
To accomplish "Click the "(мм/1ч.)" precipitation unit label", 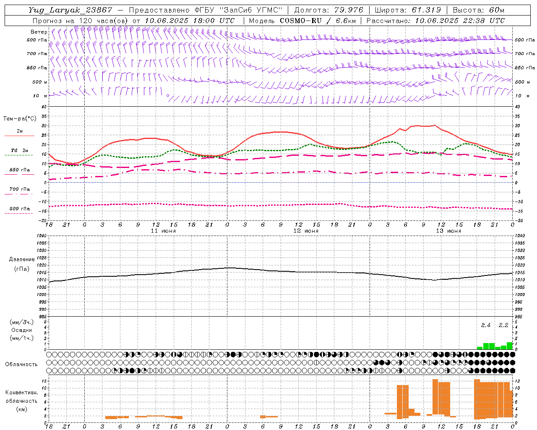I will (21, 338).
